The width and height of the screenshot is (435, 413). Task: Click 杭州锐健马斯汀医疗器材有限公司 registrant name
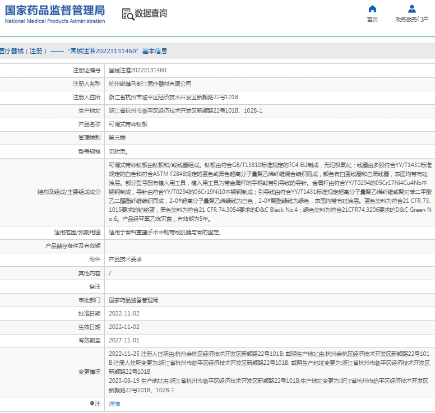(x=150, y=83)
